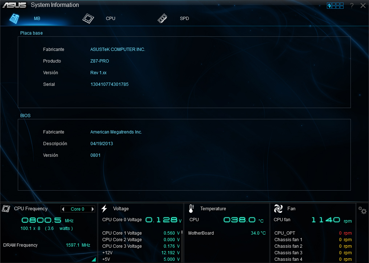Click the Temperature thermometer icon
369x263 pixels.
click(191, 208)
